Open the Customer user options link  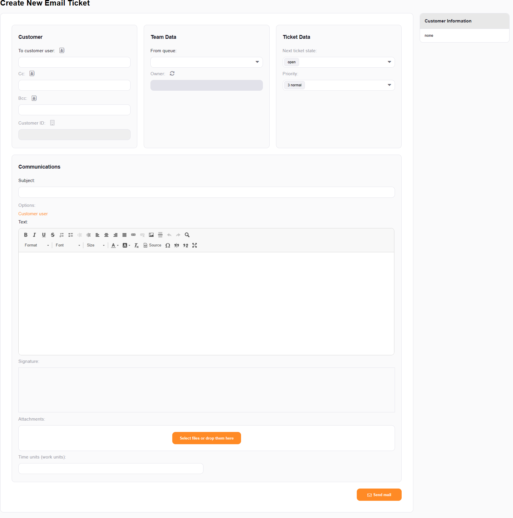[33, 213]
